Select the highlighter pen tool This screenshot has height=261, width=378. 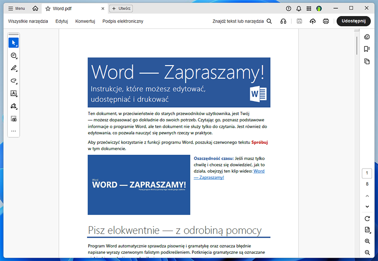coord(13,68)
